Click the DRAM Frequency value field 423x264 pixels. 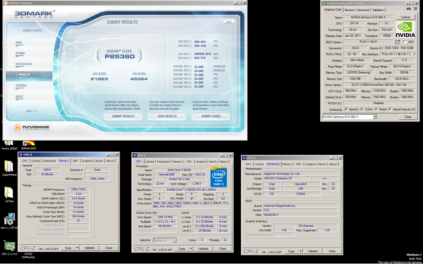coord(78,189)
